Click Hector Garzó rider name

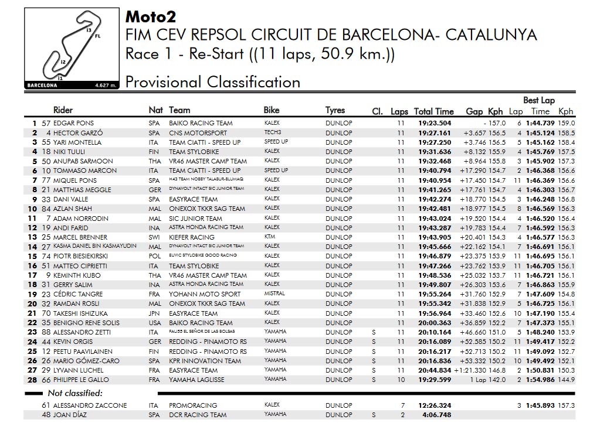pyautogui.click(x=78, y=133)
